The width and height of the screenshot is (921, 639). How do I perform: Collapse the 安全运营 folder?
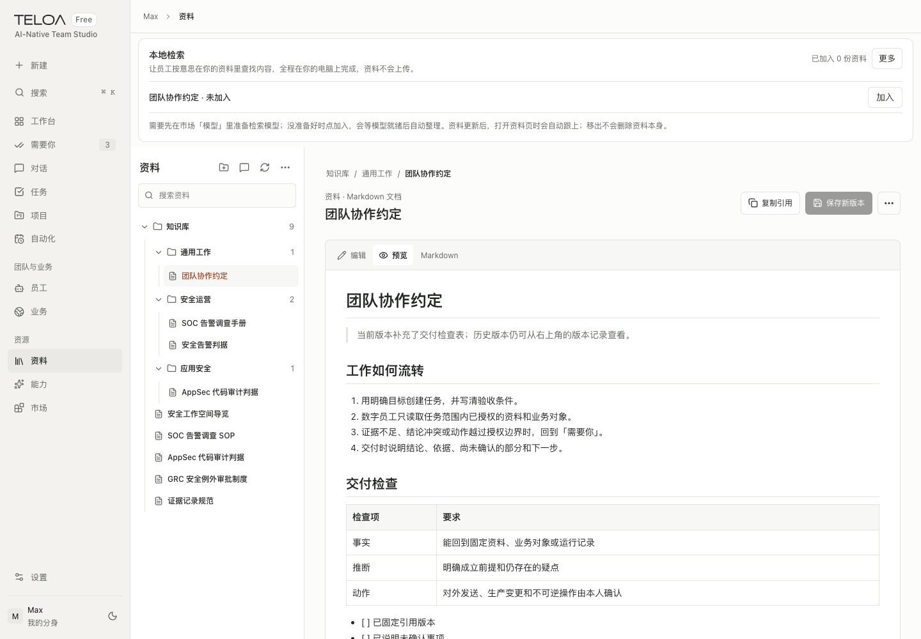159,300
